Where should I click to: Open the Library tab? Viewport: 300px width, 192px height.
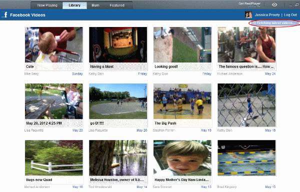pyautogui.click(x=74, y=5)
